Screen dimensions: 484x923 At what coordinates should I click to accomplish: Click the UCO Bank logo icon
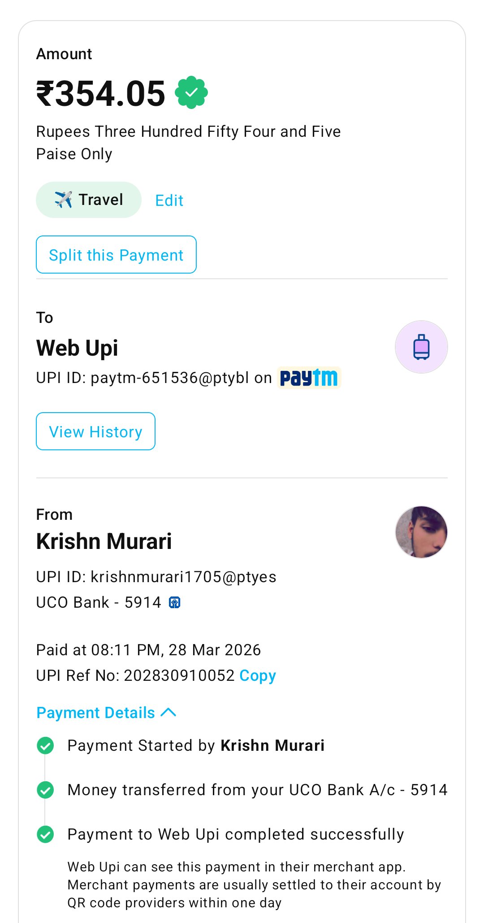[x=174, y=603]
